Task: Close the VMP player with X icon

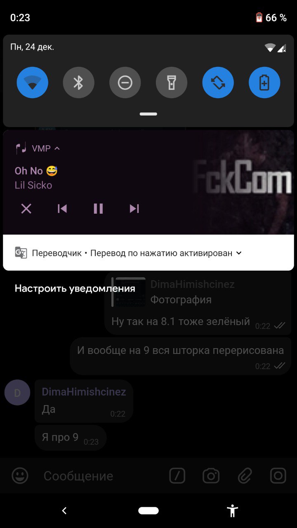Action: (26, 209)
